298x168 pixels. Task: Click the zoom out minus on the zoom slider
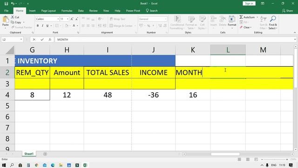262,159
